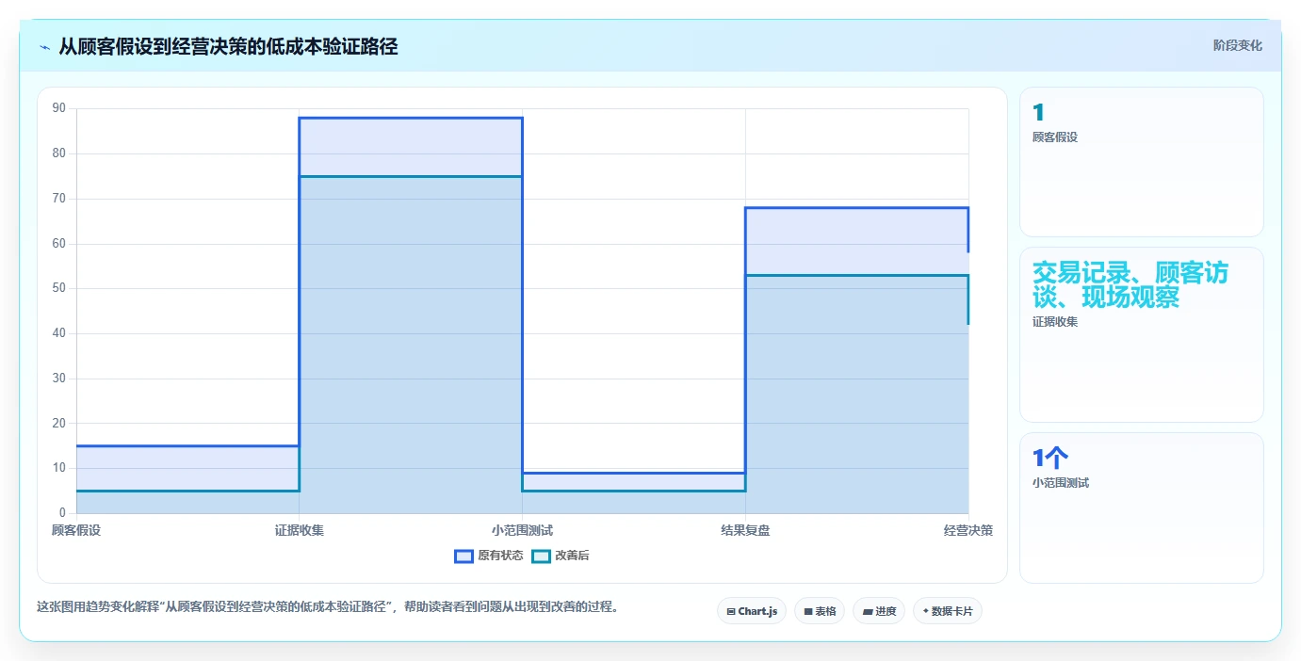Click x-axis label 顾客假设
Viewport: 1301px width, 661px height.
tap(76, 530)
